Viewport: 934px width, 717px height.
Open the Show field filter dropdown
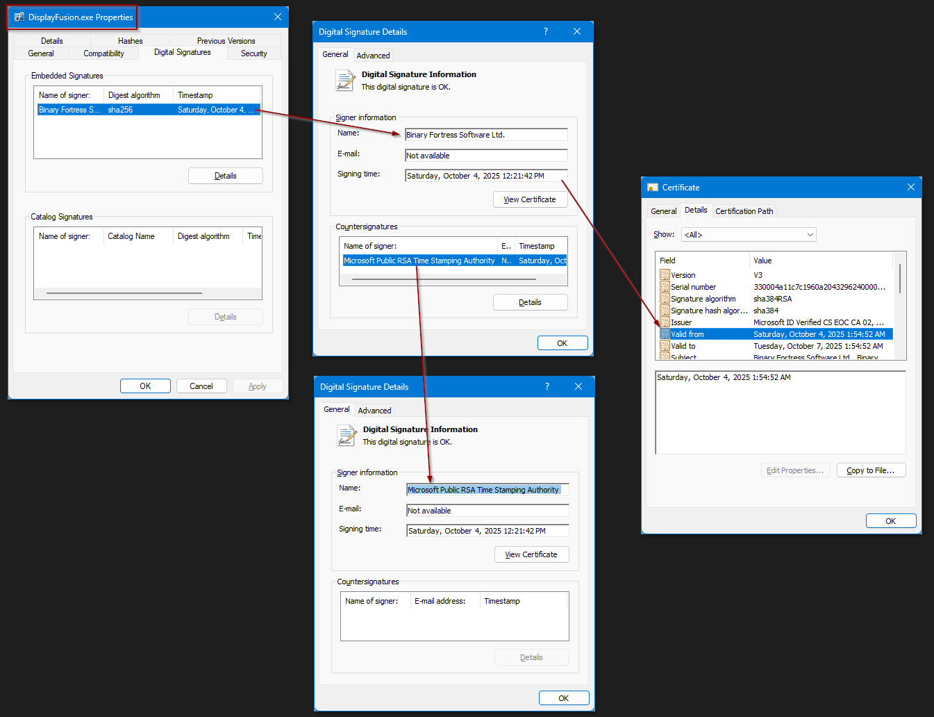(x=748, y=235)
